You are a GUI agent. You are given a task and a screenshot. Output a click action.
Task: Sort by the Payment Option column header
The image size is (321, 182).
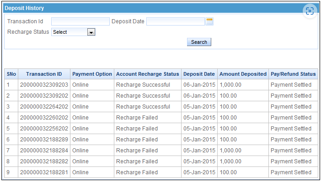point(92,74)
